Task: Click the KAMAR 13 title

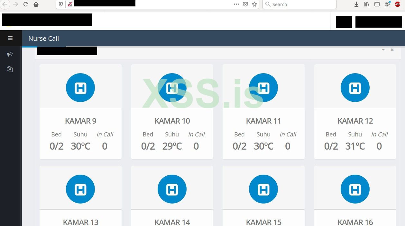Action: (x=80, y=222)
